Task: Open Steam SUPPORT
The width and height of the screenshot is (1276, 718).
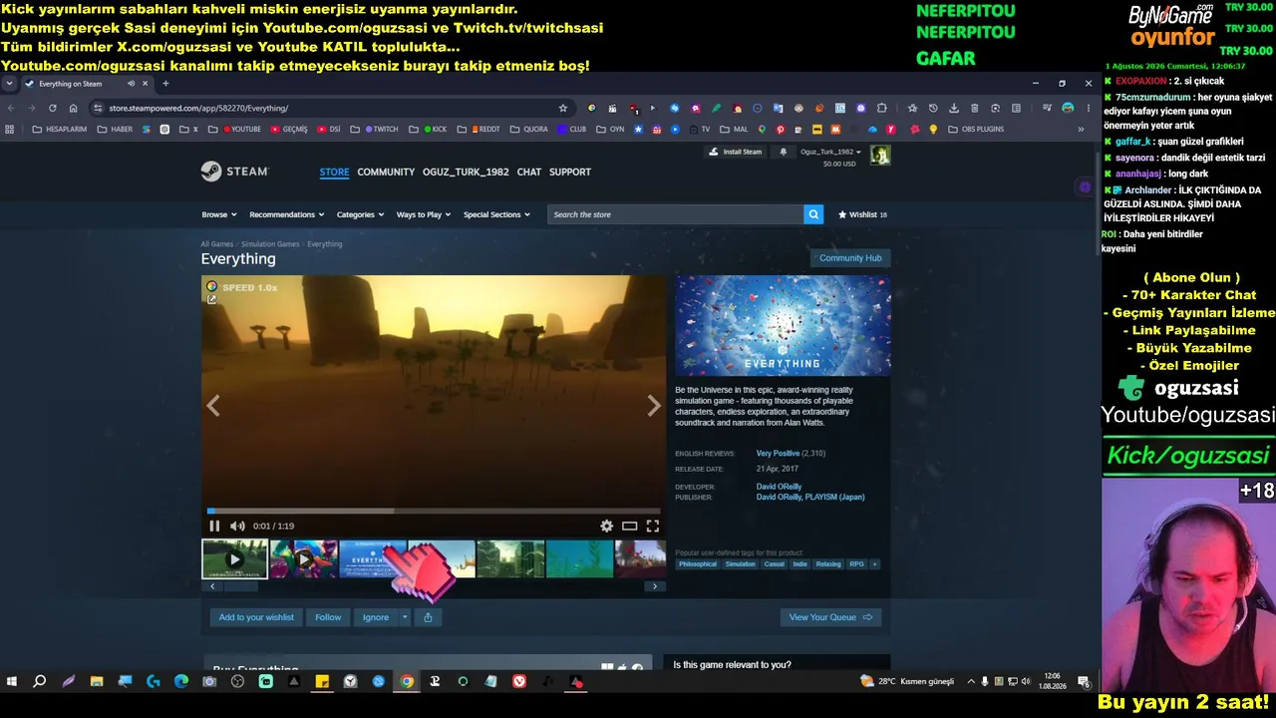Action: point(570,172)
